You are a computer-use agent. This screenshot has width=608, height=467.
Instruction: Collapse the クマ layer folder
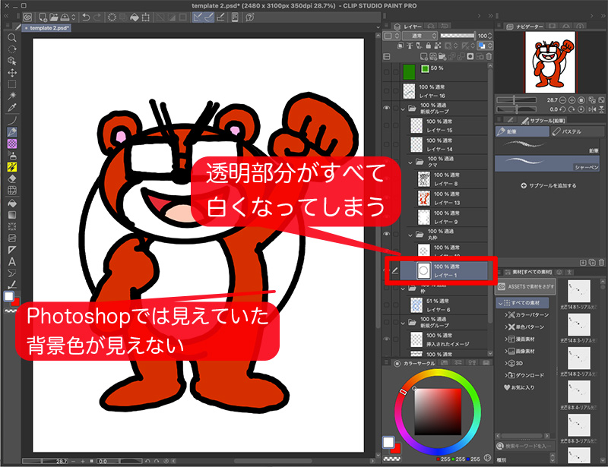(x=410, y=163)
